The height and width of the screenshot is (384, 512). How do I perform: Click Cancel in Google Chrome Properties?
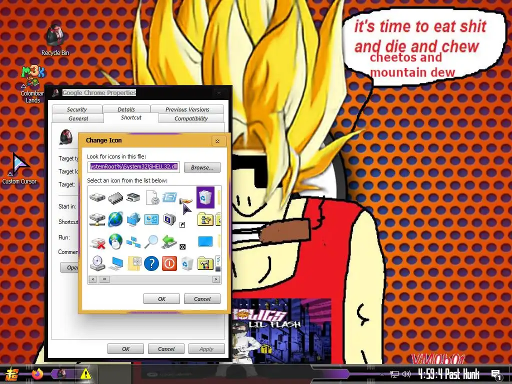click(166, 348)
